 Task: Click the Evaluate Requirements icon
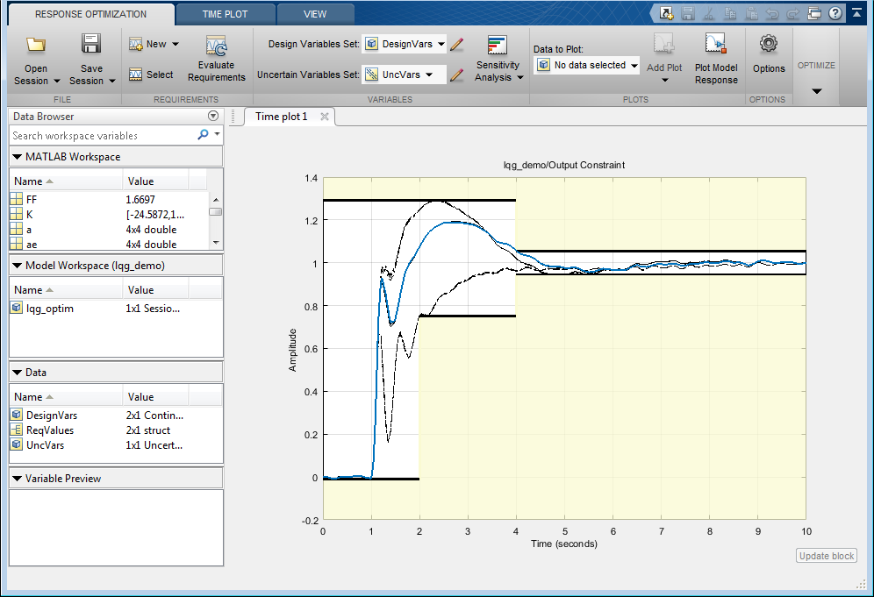pyautogui.click(x=216, y=47)
